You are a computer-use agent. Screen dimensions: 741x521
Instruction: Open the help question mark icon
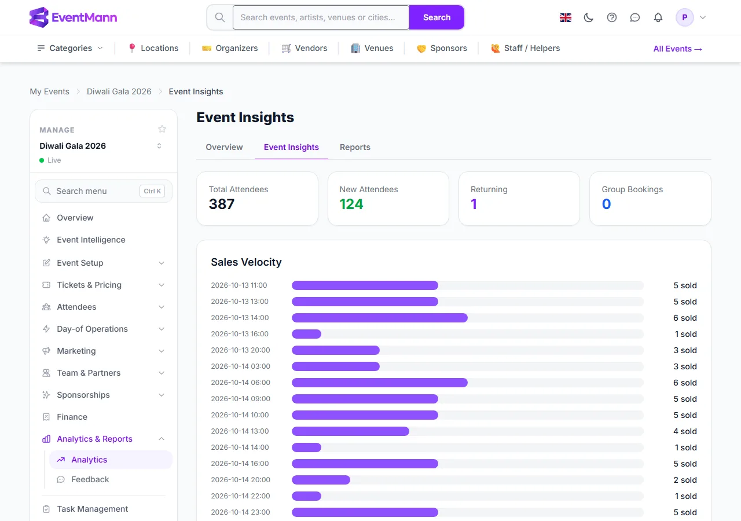612,17
